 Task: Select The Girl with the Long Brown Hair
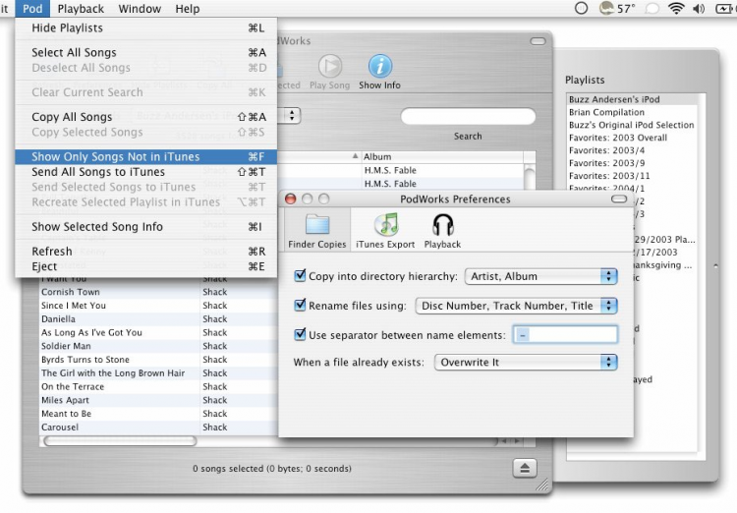pos(159,372)
